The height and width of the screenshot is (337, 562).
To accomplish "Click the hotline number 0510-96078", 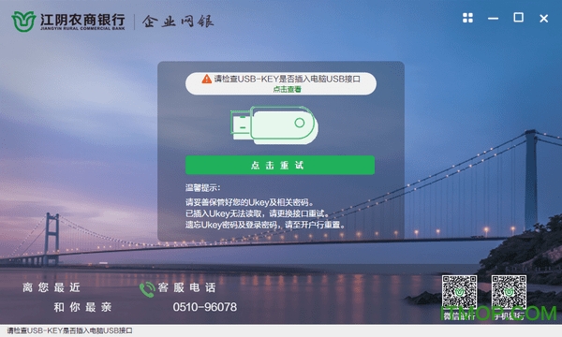I will pos(204,307).
